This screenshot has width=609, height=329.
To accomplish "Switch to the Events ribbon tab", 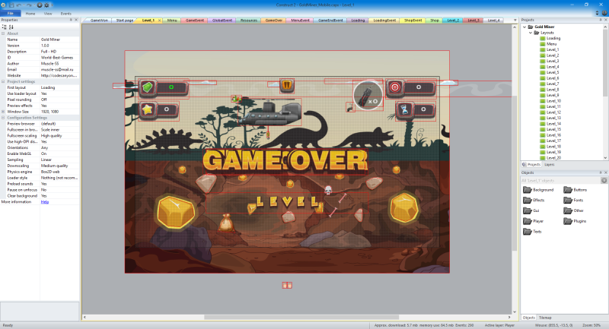I will [x=66, y=14].
